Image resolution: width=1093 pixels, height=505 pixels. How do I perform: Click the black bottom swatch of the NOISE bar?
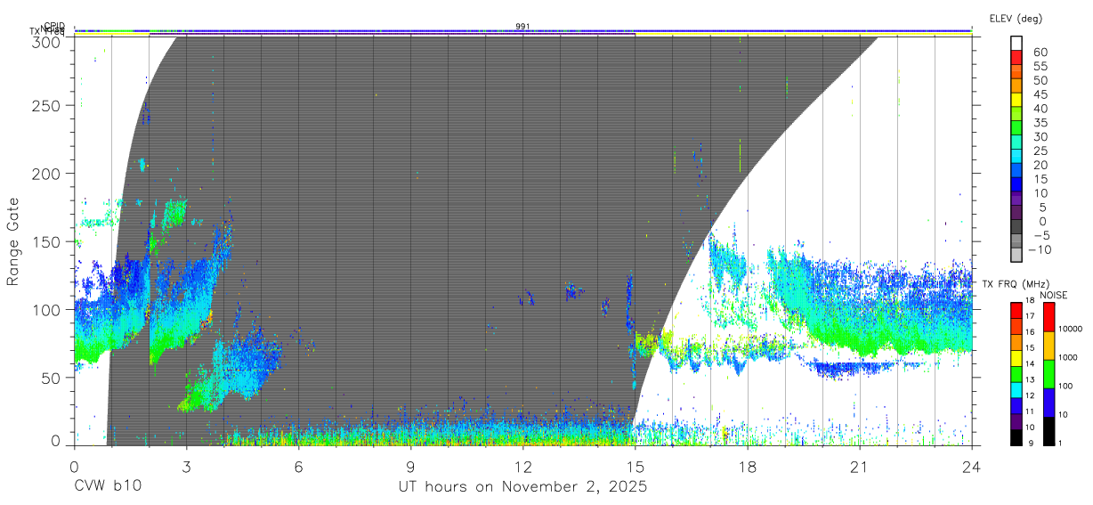point(1048,431)
